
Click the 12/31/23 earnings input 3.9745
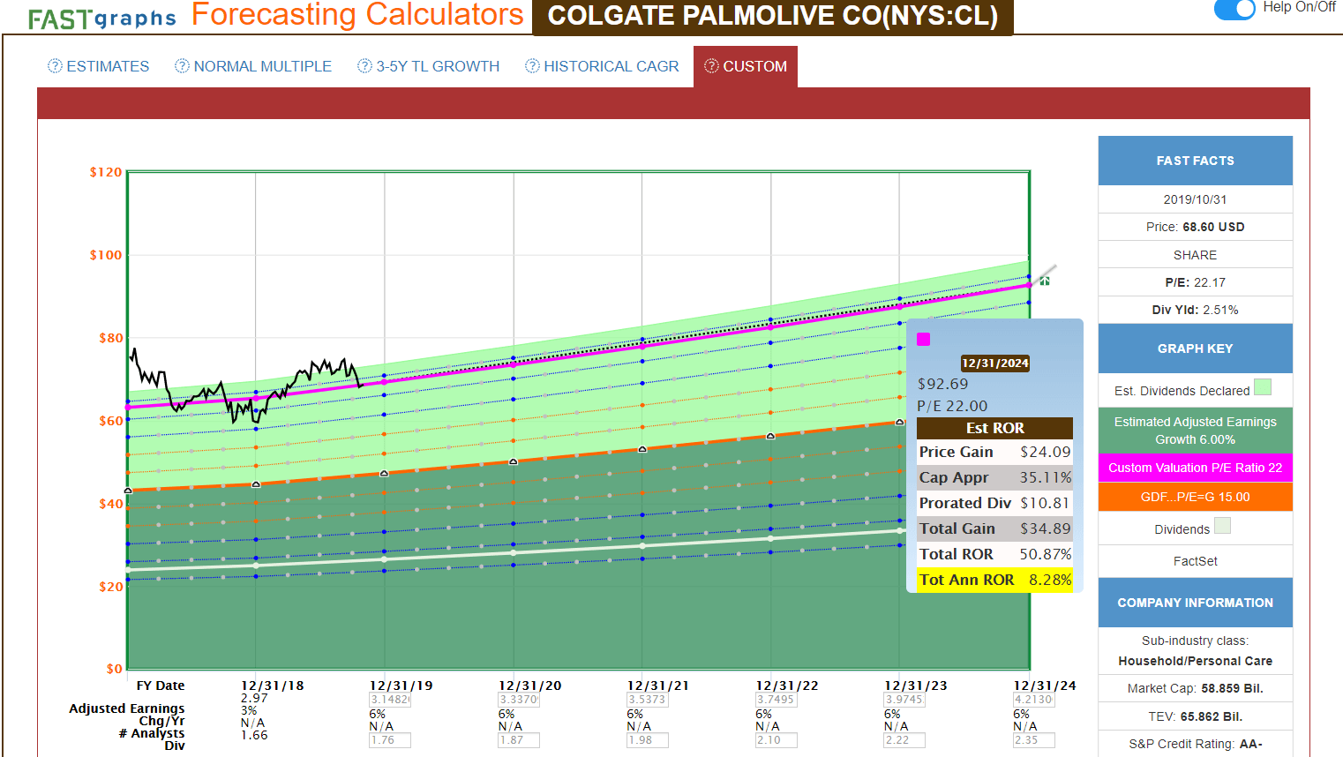coord(905,700)
